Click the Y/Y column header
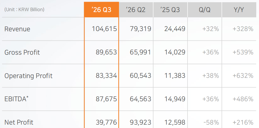Viewport: 259px width, 128px height. click(239, 10)
